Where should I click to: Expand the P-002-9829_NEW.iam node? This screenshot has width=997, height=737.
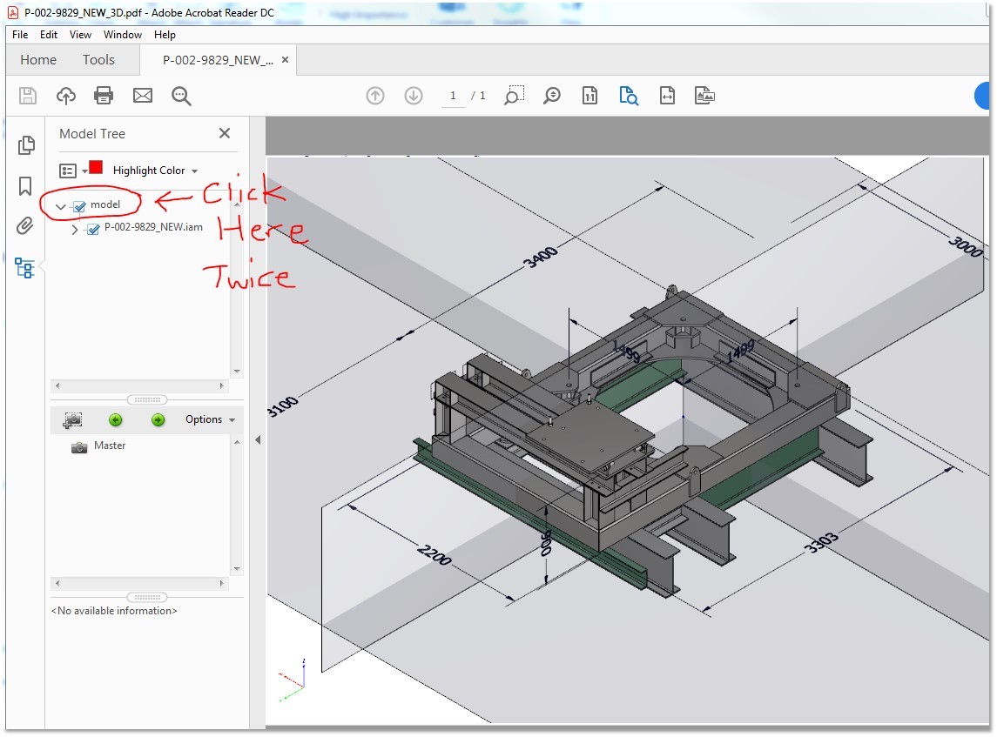75,230
